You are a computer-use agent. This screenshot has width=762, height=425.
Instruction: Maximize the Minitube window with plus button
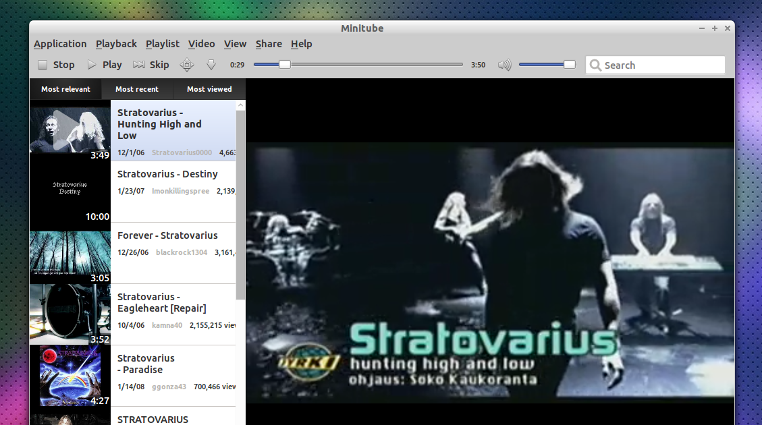(714, 28)
